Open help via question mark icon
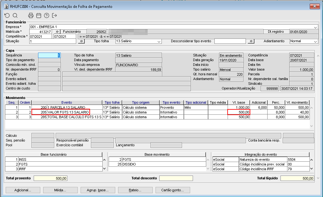323x197 pixels. tap(47, 15)
